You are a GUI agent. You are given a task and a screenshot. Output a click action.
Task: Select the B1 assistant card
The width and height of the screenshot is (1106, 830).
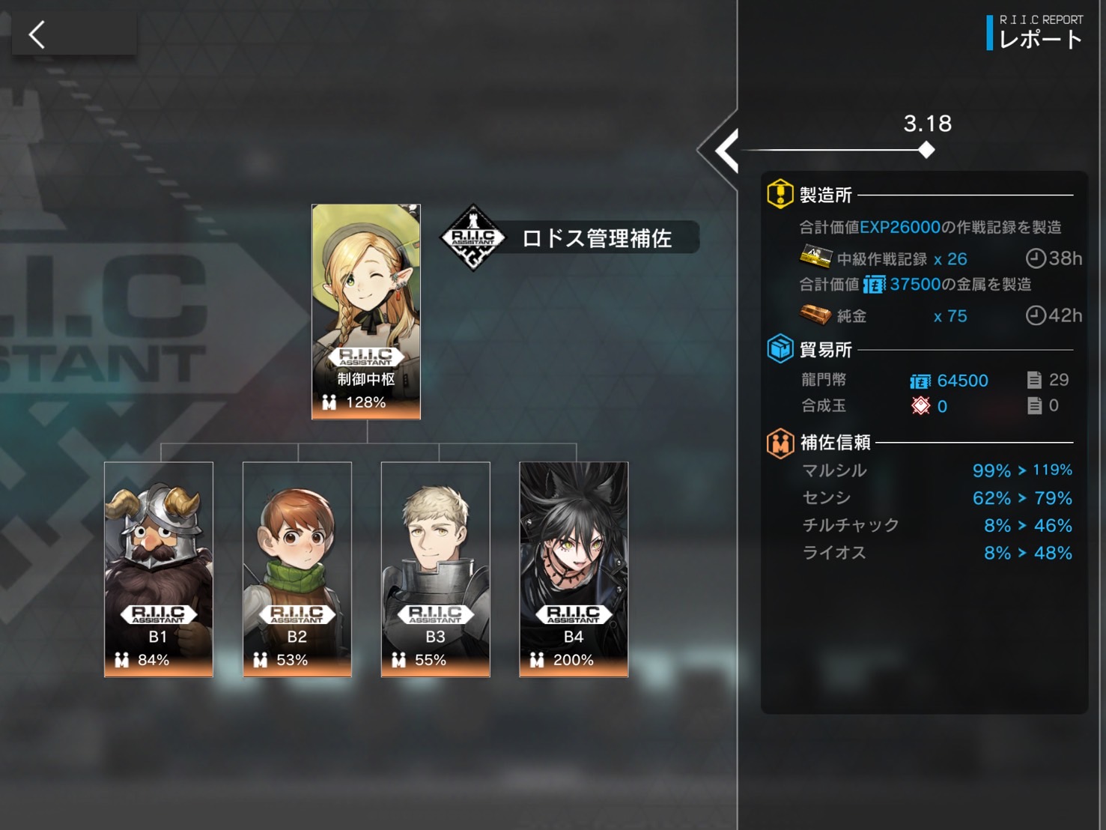[159, 569]
